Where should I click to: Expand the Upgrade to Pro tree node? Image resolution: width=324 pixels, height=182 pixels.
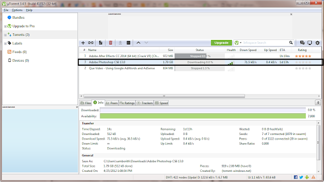coord(5,26)
